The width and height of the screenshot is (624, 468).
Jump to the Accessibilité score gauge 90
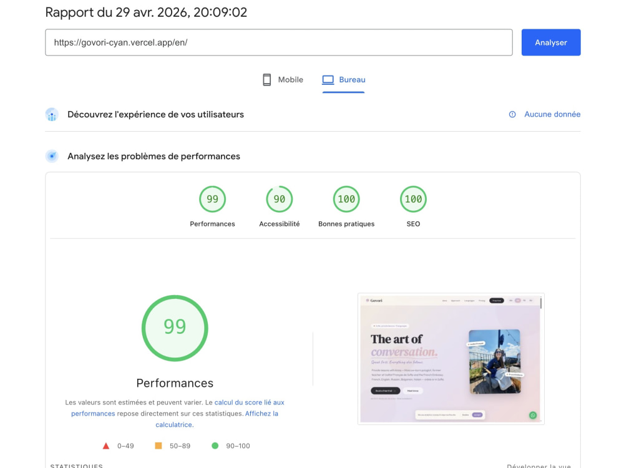click(280, 199)
